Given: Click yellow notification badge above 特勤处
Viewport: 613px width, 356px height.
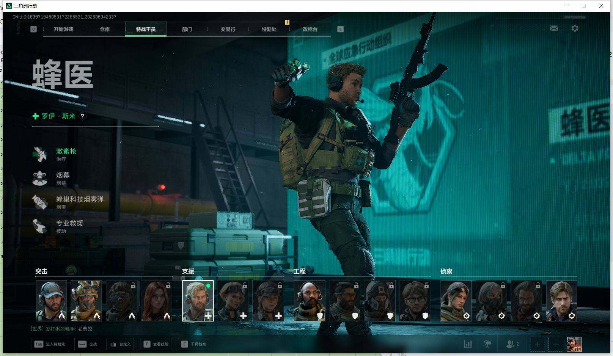Looking at the screenshot, I should coord(287,22).
